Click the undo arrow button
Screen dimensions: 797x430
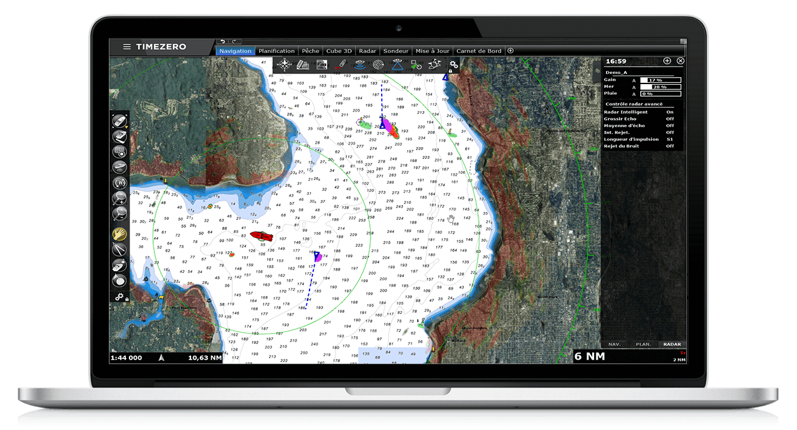tap(223, 41)
